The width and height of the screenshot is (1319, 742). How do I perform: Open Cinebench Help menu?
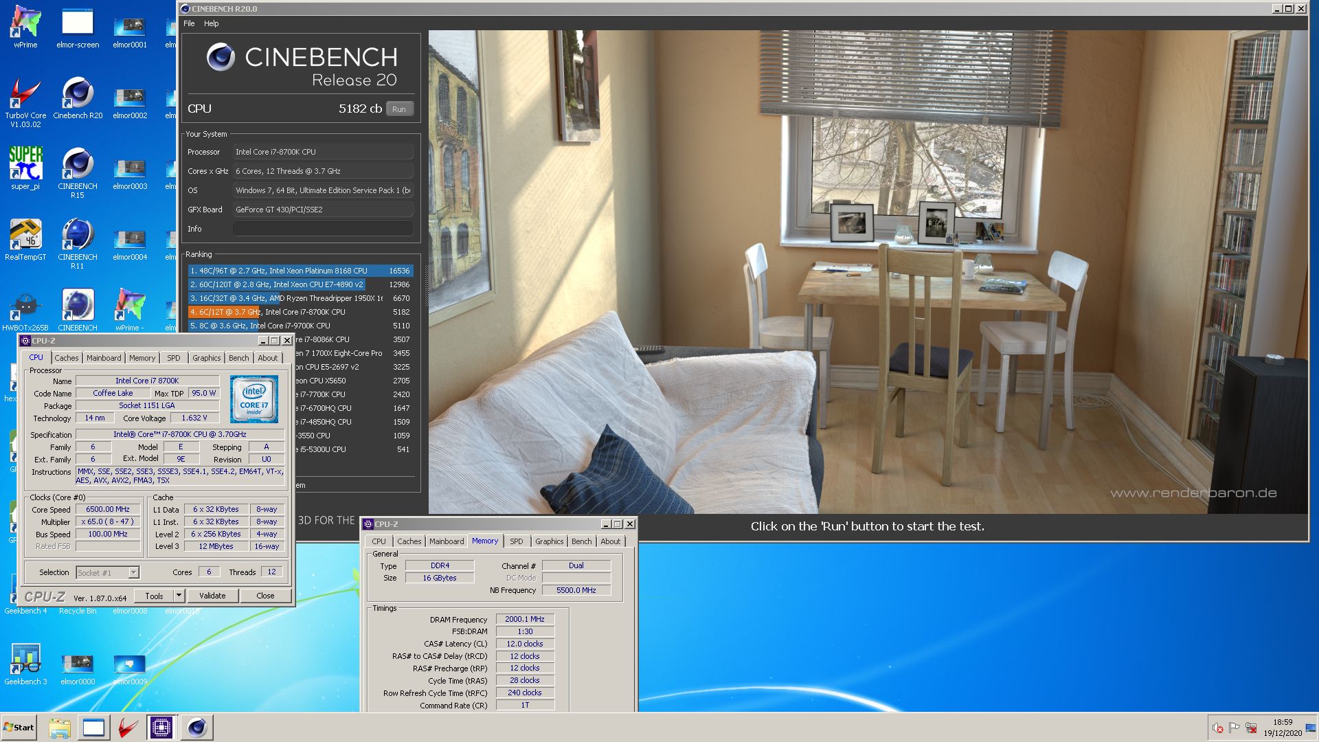211,23
